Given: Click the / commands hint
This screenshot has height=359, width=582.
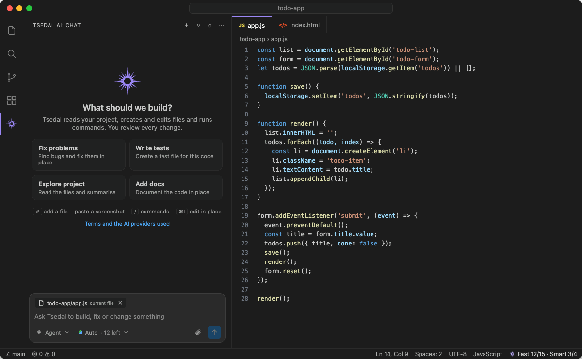Looking at the screenshot, I should tap(150, 212).
